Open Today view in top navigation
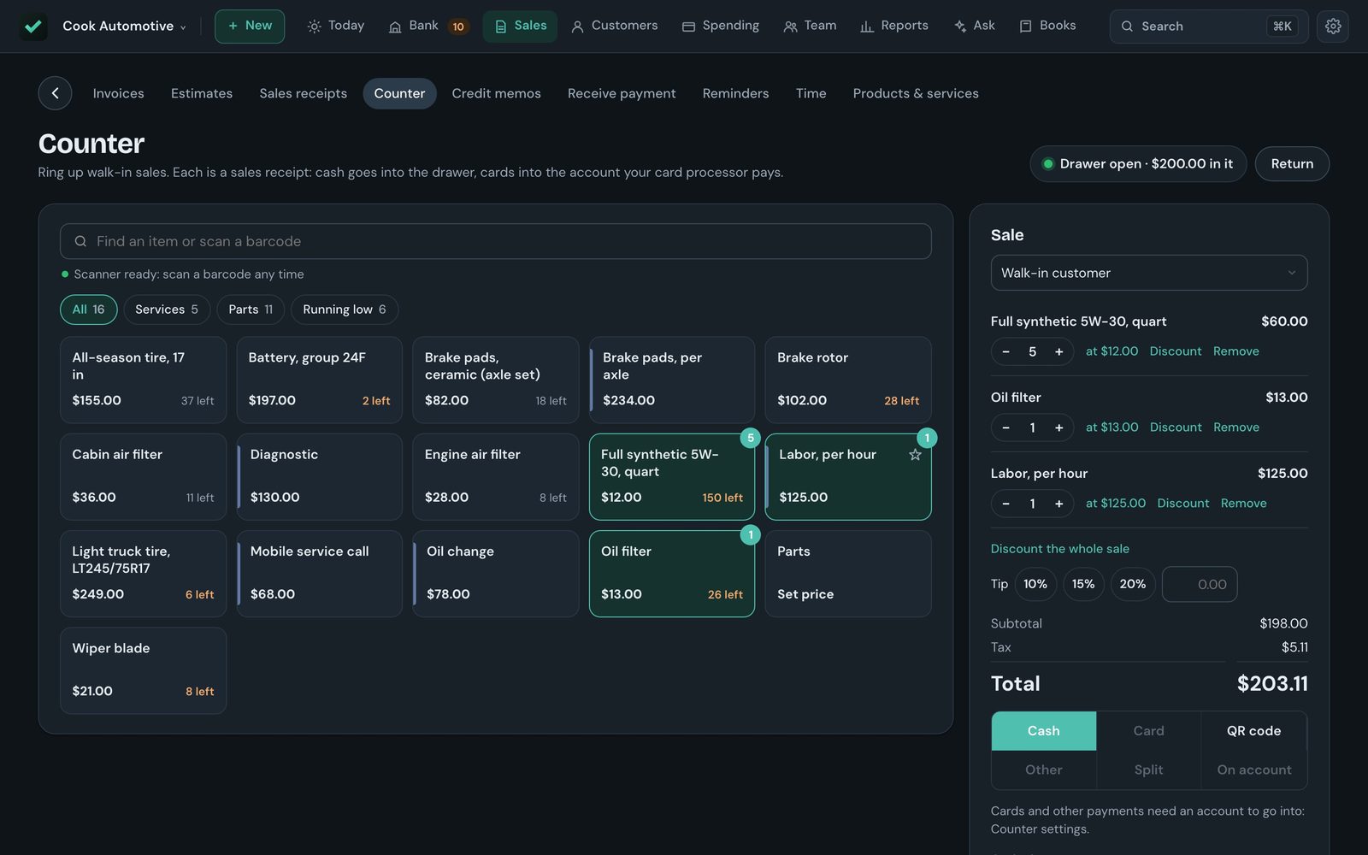Screen dimensions: 1368x855 tap(336, 27)
